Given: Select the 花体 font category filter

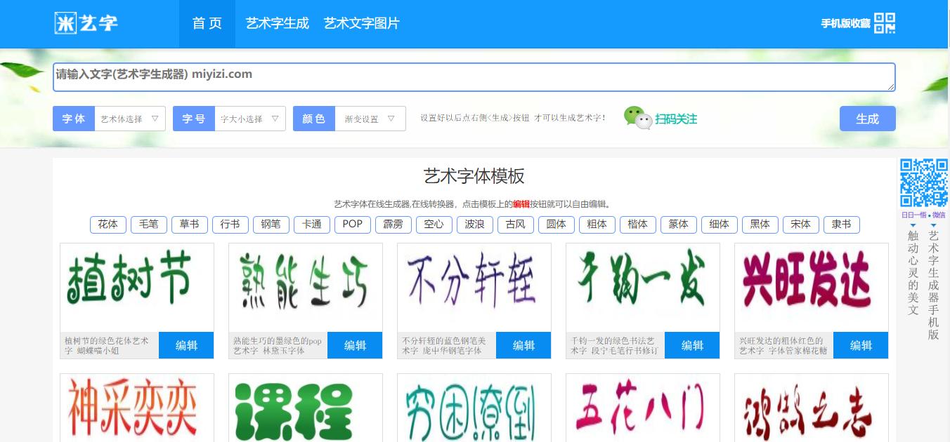Looking at the screenshot, I should pyautogui.click(x=108, y=225).
